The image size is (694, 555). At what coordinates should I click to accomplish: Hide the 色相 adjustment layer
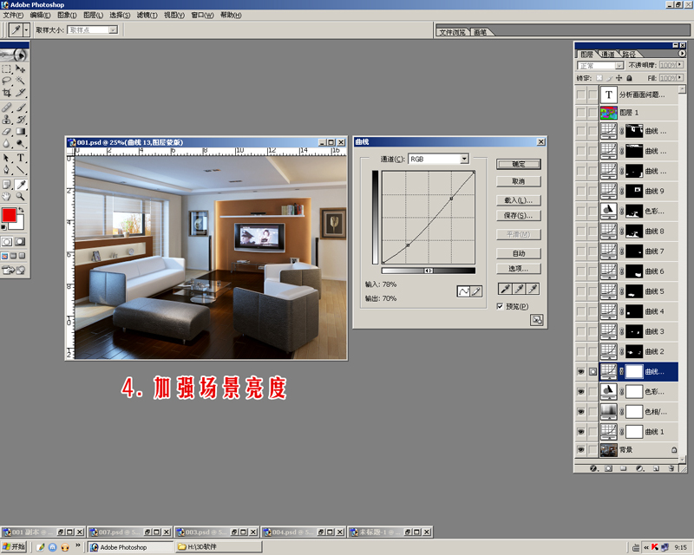pyautogui.click(x=580, y=412)
